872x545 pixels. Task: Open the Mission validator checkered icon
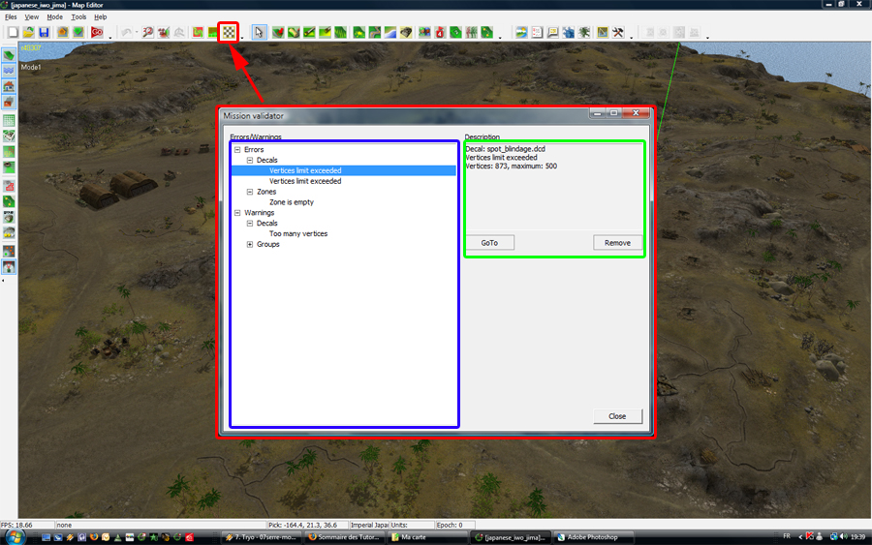(x=229, y=32)
